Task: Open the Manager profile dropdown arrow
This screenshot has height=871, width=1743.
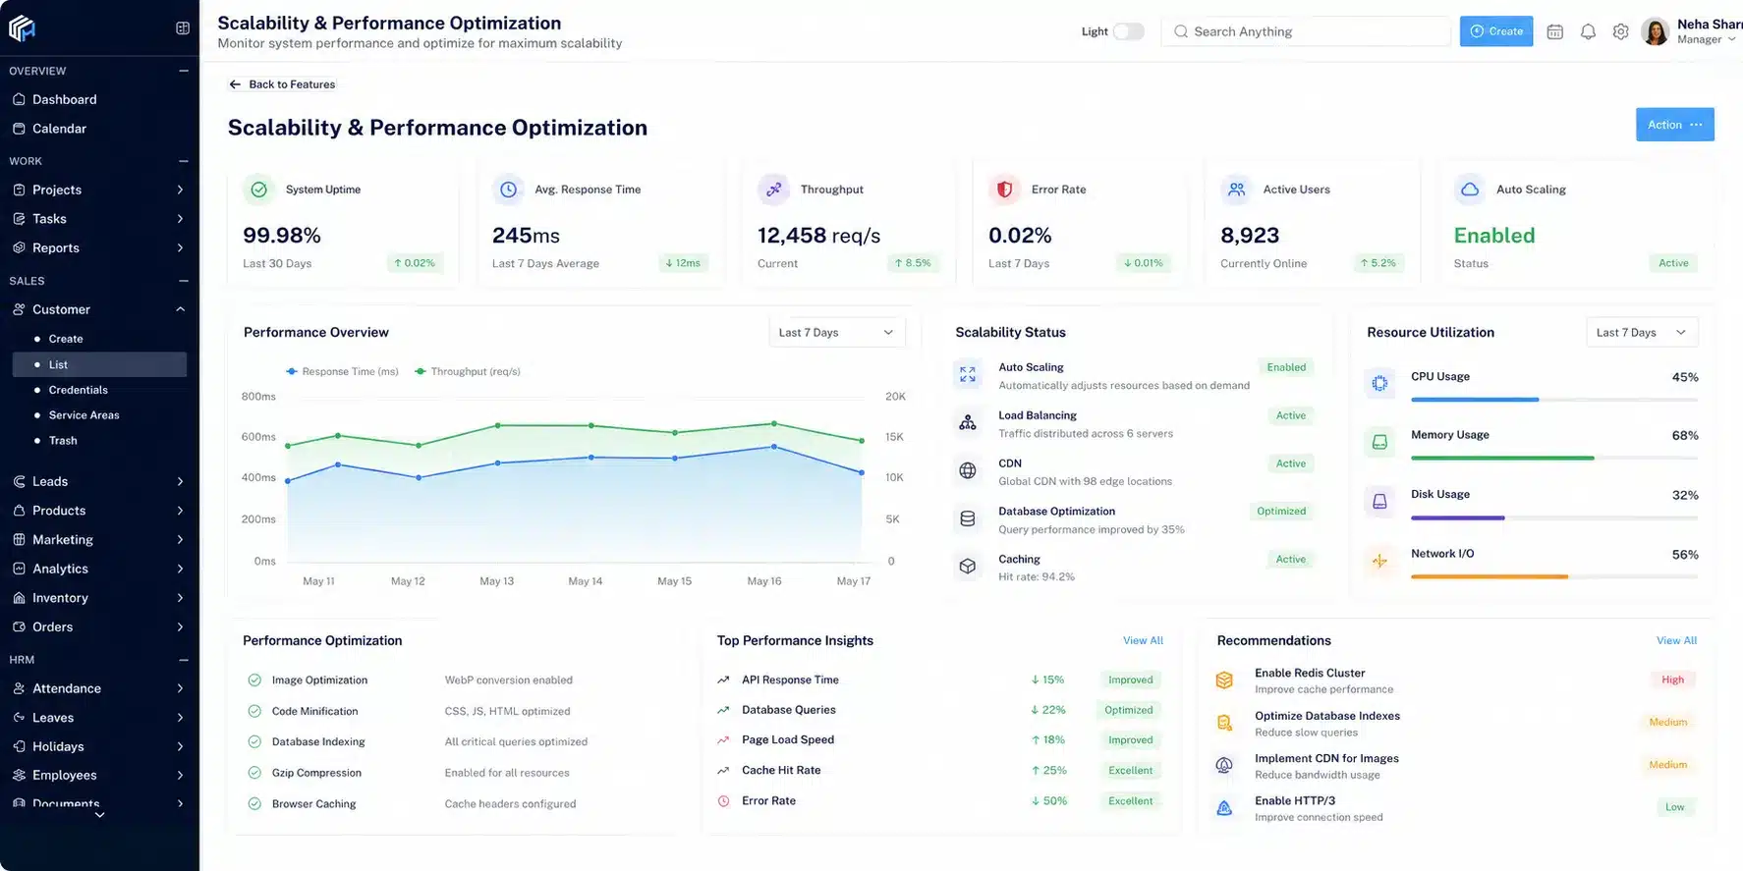Action: [1731, 39]
